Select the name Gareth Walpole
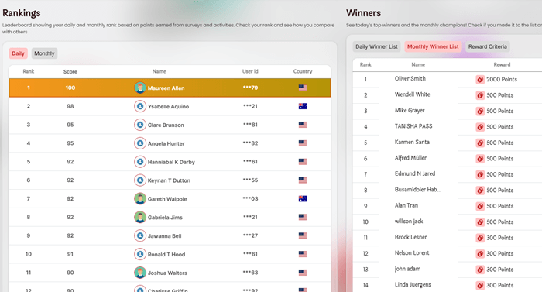 point(167,199)
